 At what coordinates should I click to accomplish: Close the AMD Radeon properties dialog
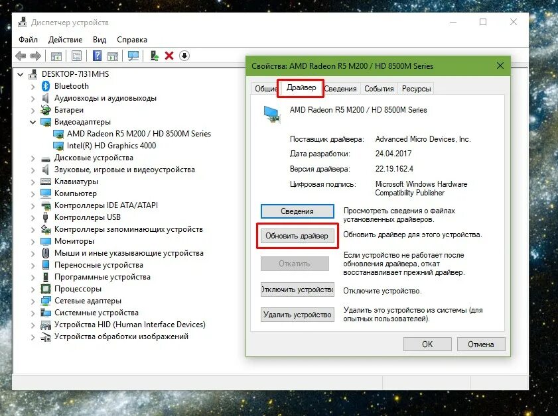tap(500, 66)
